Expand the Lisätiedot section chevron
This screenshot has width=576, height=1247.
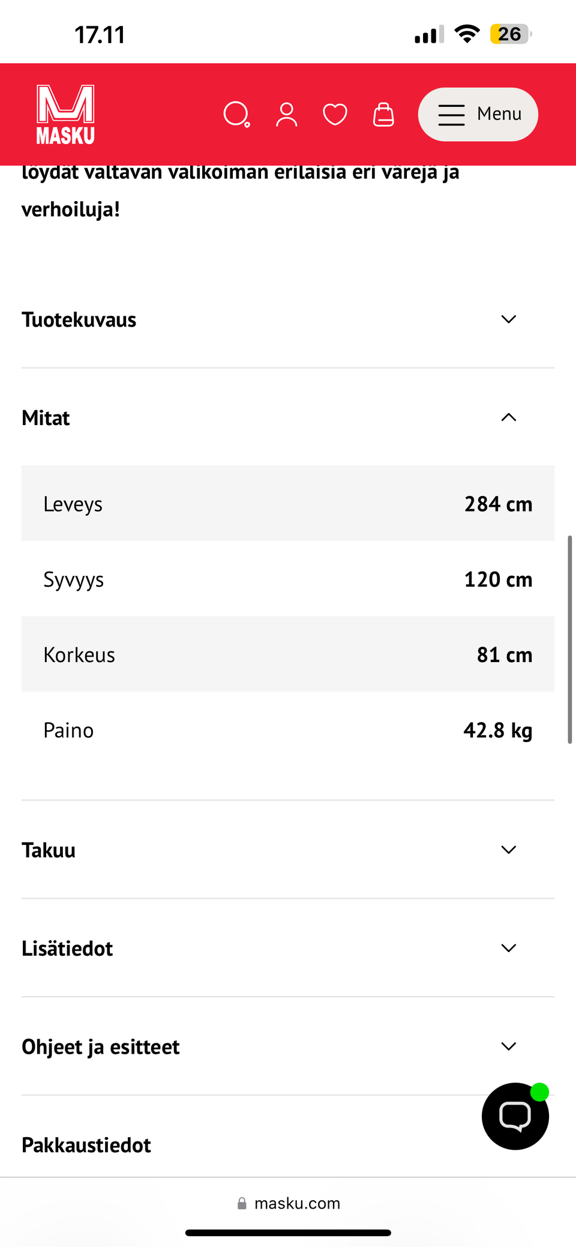(508, 949)
